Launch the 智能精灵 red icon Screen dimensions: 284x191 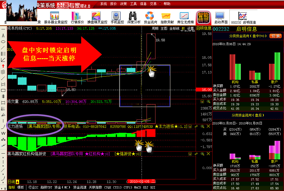(x=203, y=17)
